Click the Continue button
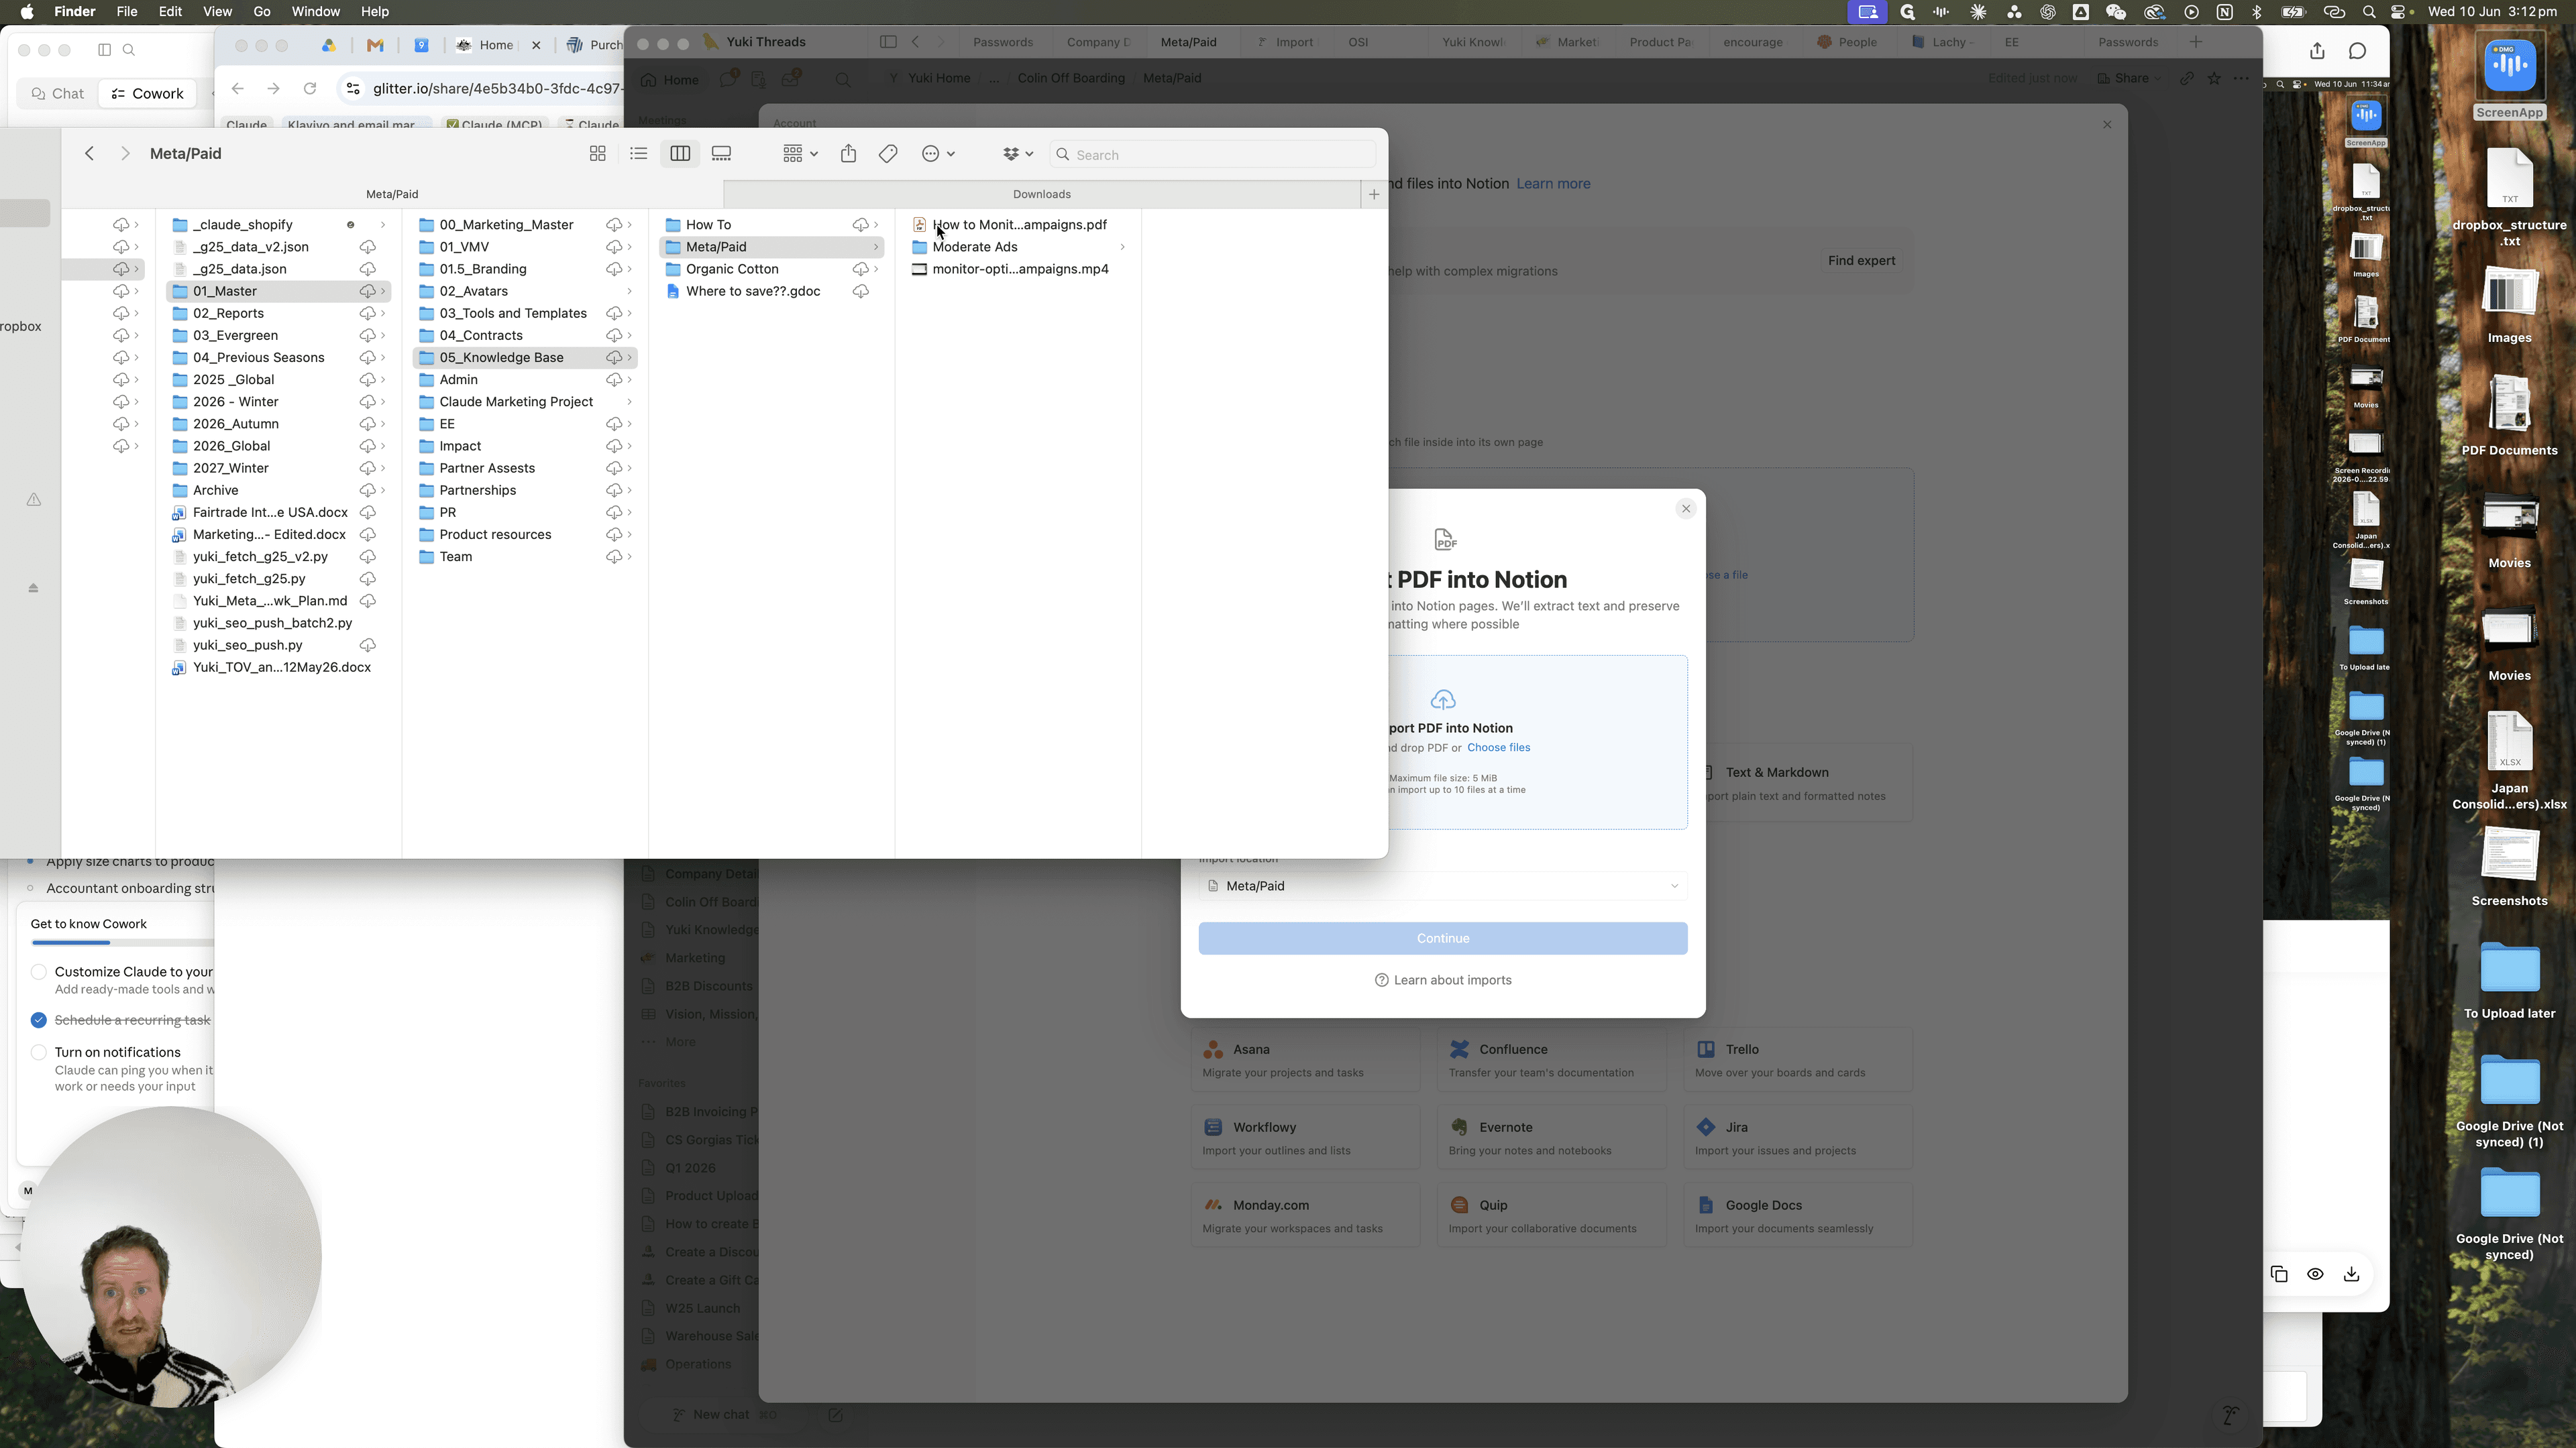 point(1442,939)
